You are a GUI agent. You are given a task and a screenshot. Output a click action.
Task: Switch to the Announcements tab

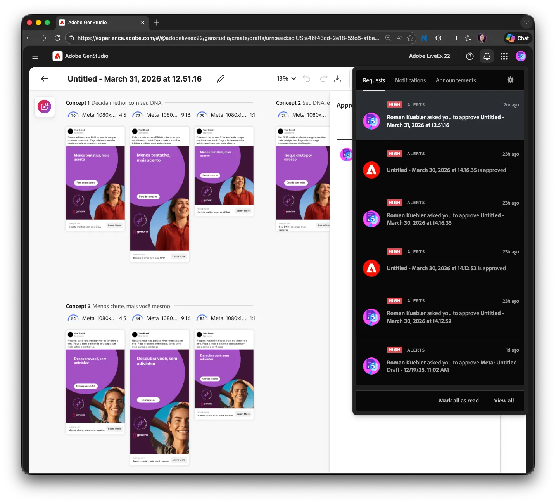[456, 80]
